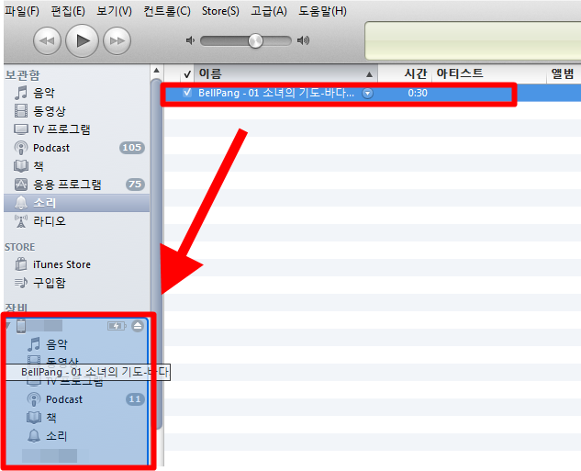Open 구입함 purchased list
This screenshot has width=581, height=471.
(77, 283)
